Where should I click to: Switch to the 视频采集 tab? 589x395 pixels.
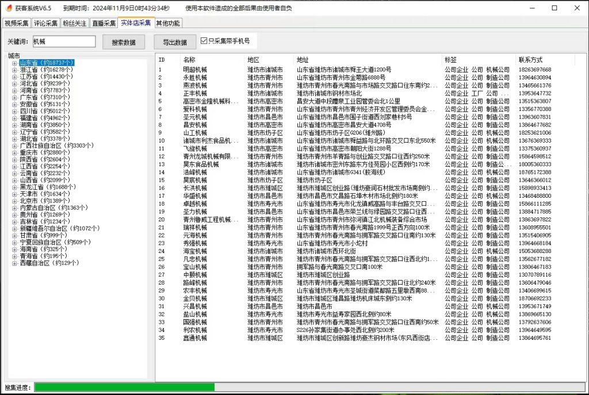(17, 24)
